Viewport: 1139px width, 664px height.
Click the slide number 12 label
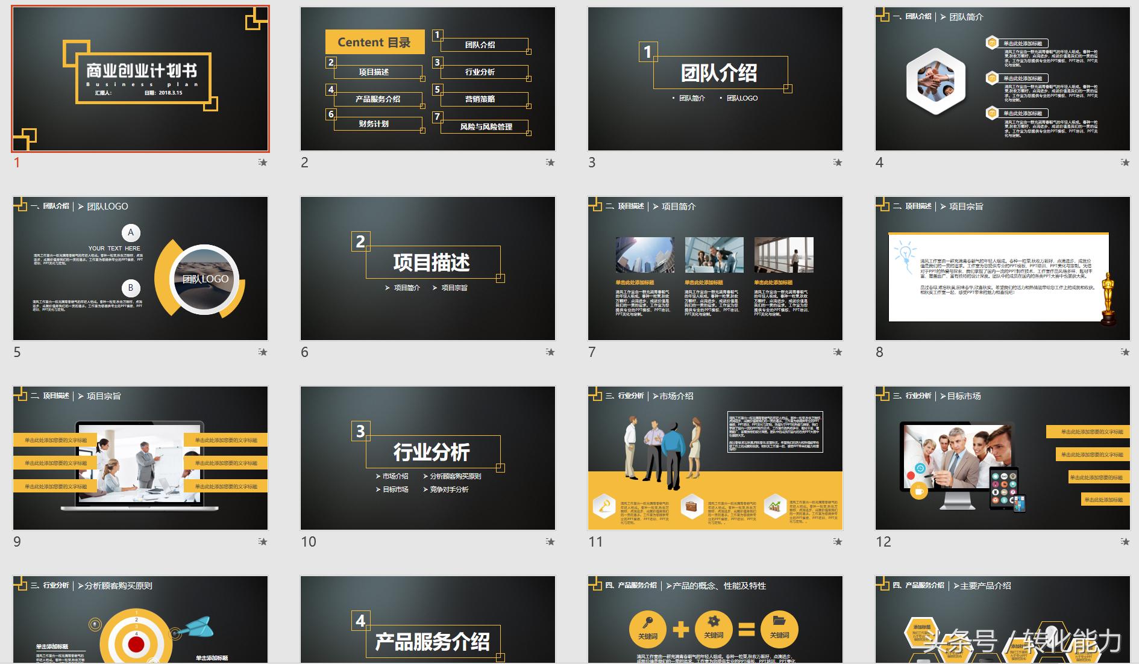point(883,542)
